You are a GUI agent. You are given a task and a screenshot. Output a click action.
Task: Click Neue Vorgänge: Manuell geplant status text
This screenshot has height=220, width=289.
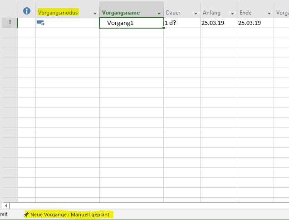[x=70, y=214]
